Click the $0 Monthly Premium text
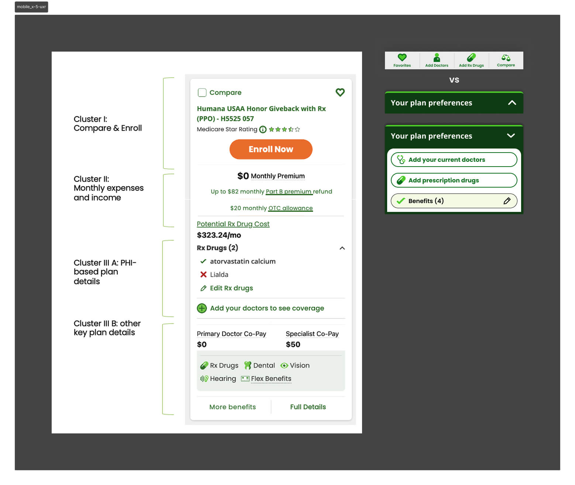This screenshot has width=575, height=485. (x=271, y=176)
